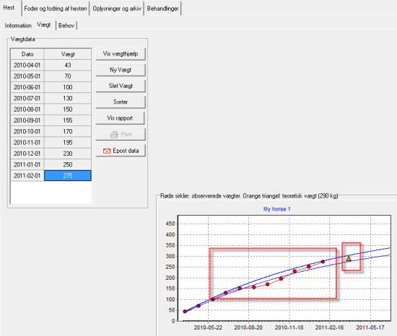The width and height of the screenshot is (397, 336).
Task: Click the Vis vægthjælp button
Action: point(121,54)
